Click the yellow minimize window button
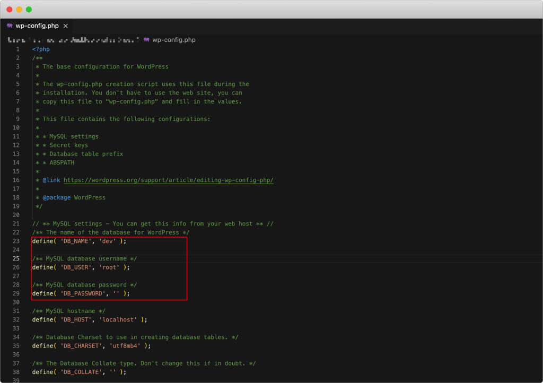This screenshot has height=383, width=543. tap(19, 10)
